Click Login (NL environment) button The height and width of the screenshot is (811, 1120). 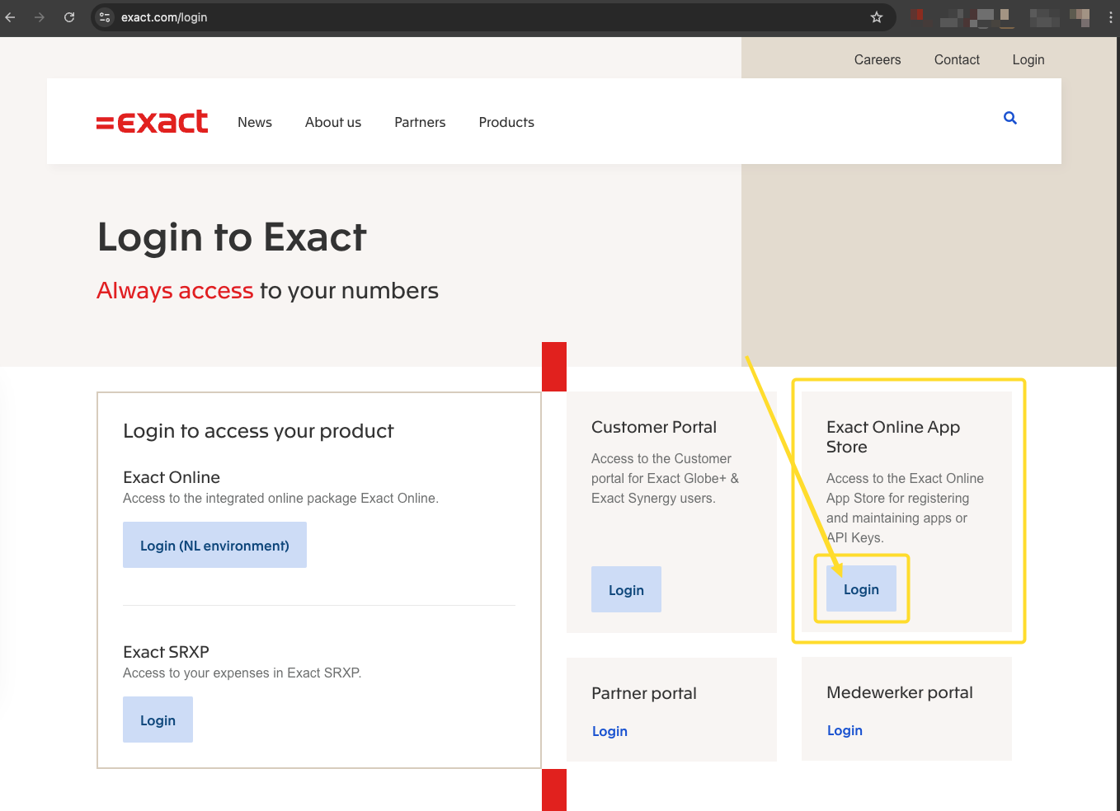click(x=214, y=545)
